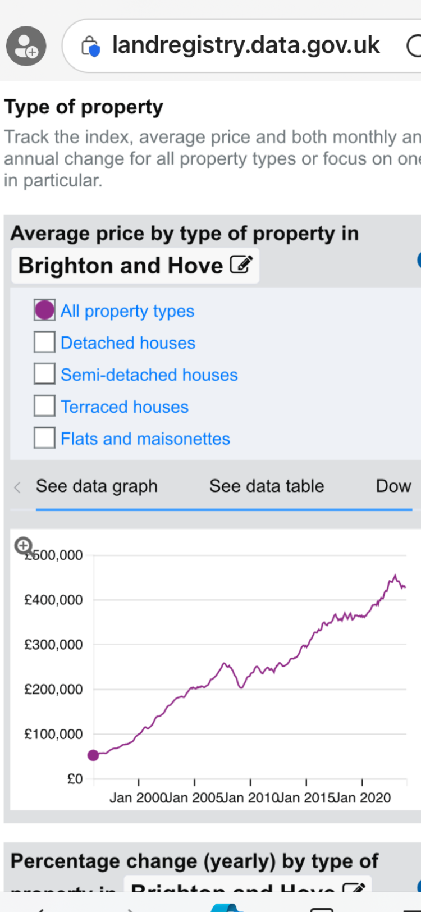
Task: Tap the landregistry.data.gov.uk address bar
Action: coord(245,45)
